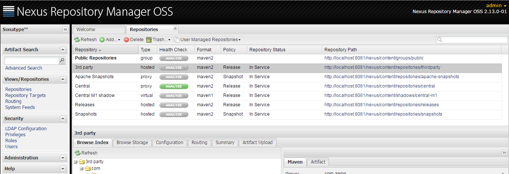Click the green ANALYZE button for Central

[x=174, y=86]
